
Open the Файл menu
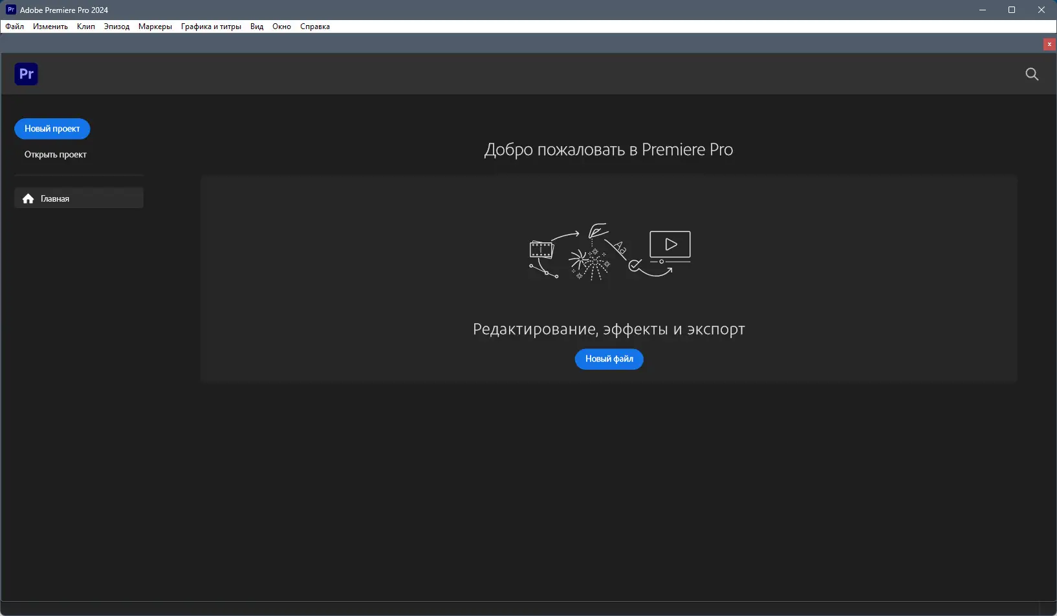tap(14, 27)
